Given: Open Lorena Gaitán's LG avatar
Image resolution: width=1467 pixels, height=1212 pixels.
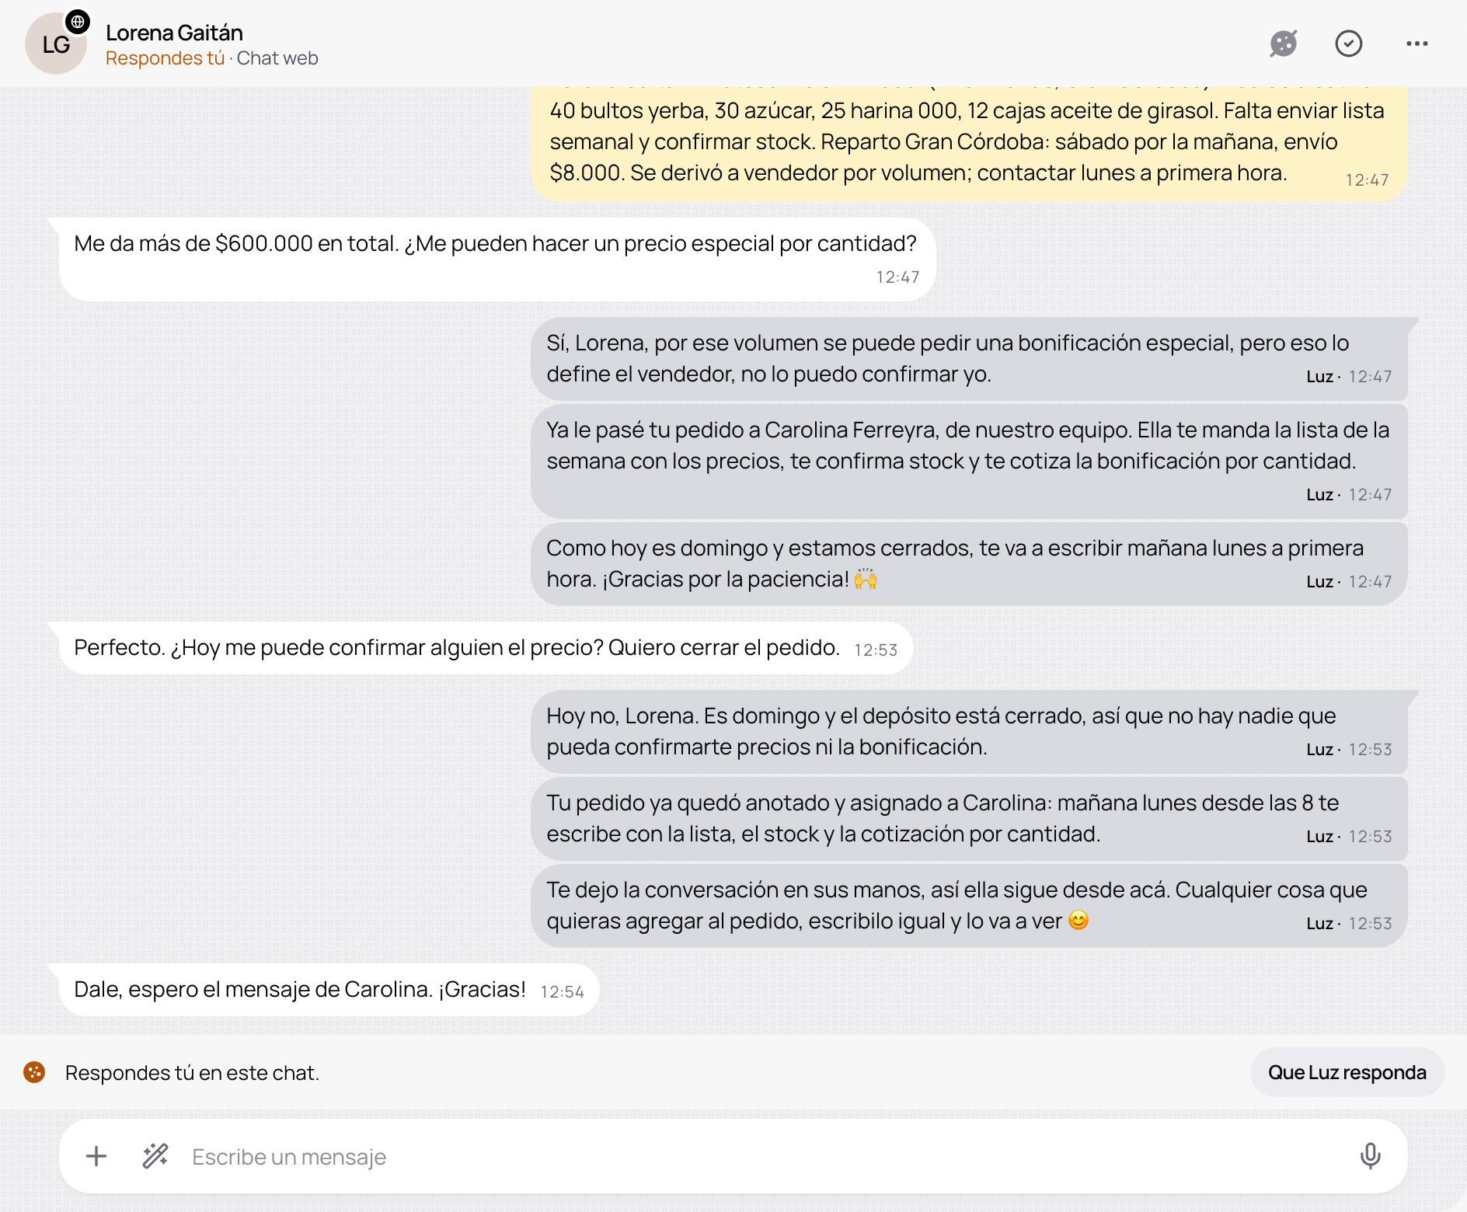Looking at the screenshot, I should (56, 44).
